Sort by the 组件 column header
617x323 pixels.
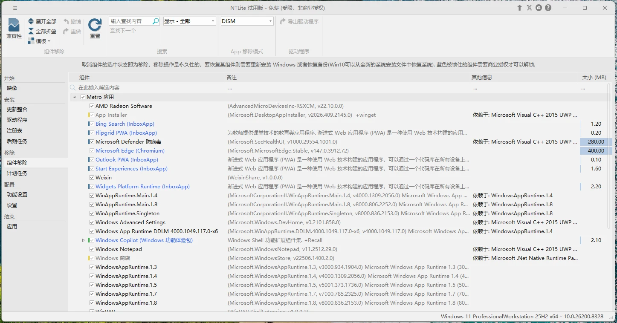(147, 78)
